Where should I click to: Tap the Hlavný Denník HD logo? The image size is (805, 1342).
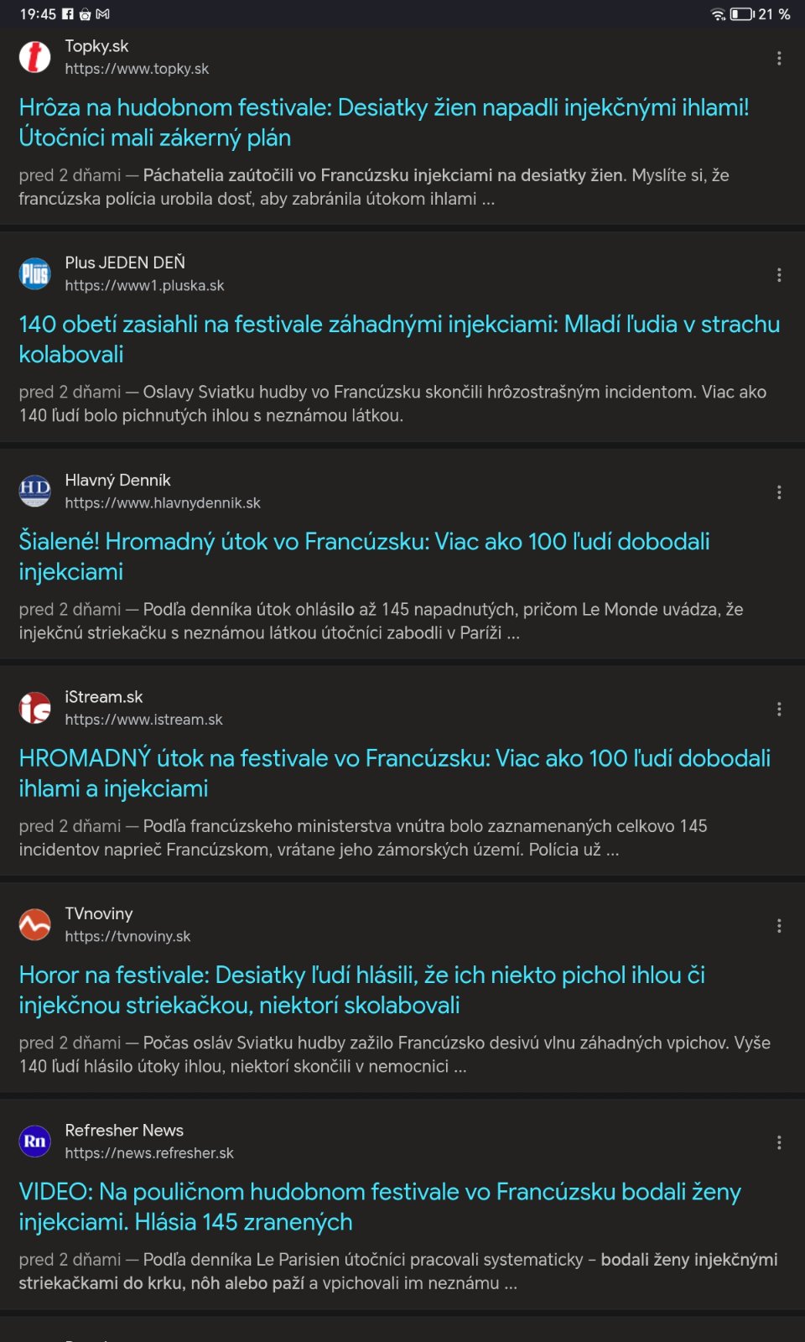click(34, 492)
